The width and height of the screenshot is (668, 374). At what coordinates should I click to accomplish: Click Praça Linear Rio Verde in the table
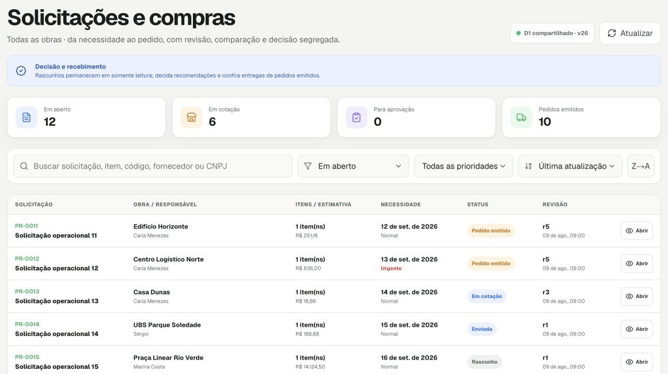(x=168, y=357)
